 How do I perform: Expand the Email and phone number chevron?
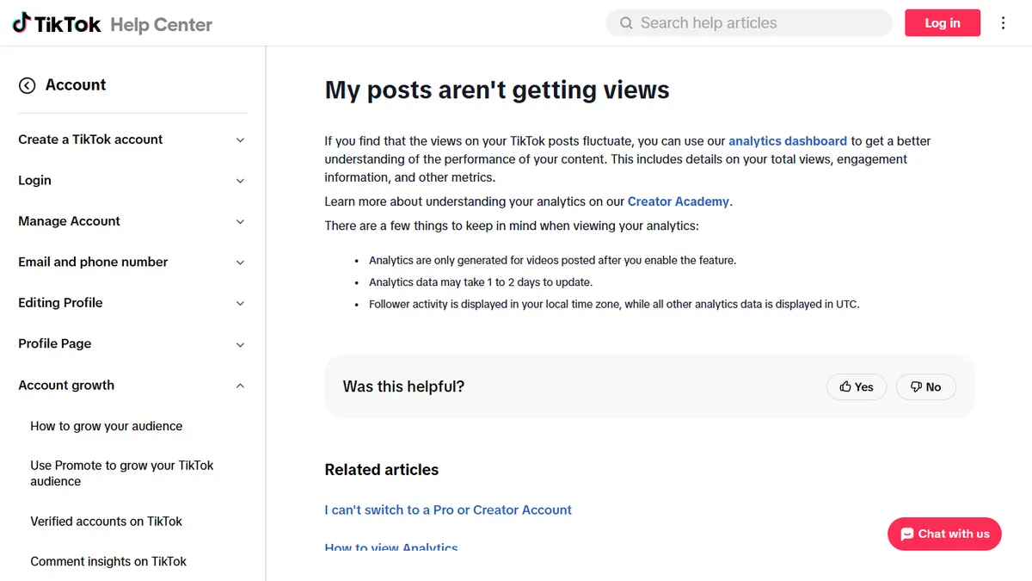click(240, 263)
